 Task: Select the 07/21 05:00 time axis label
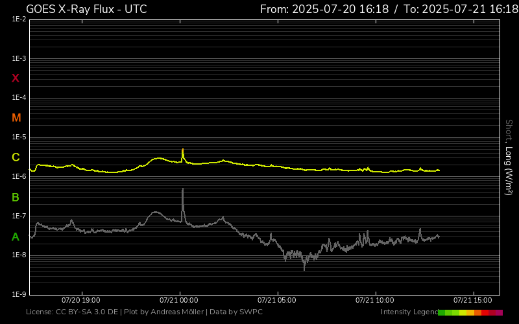(277, 301)
